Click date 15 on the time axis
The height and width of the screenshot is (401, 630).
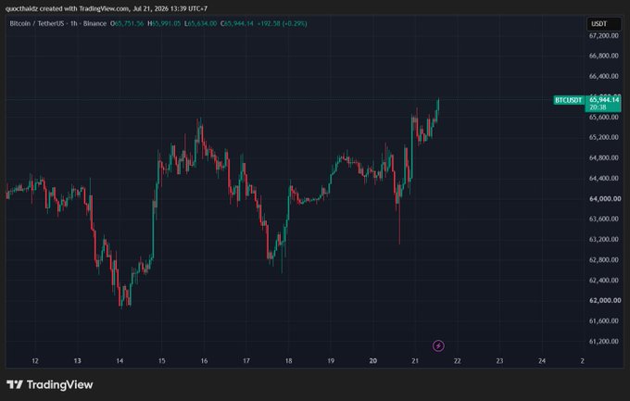point(162,361)
